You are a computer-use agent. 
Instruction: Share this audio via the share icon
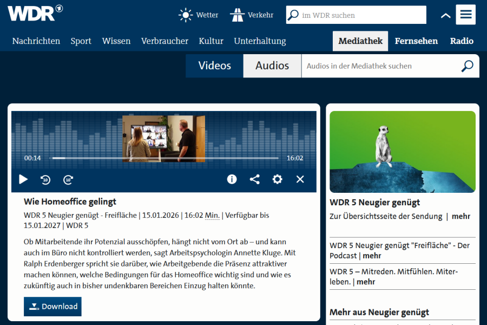tap(254, 179)
